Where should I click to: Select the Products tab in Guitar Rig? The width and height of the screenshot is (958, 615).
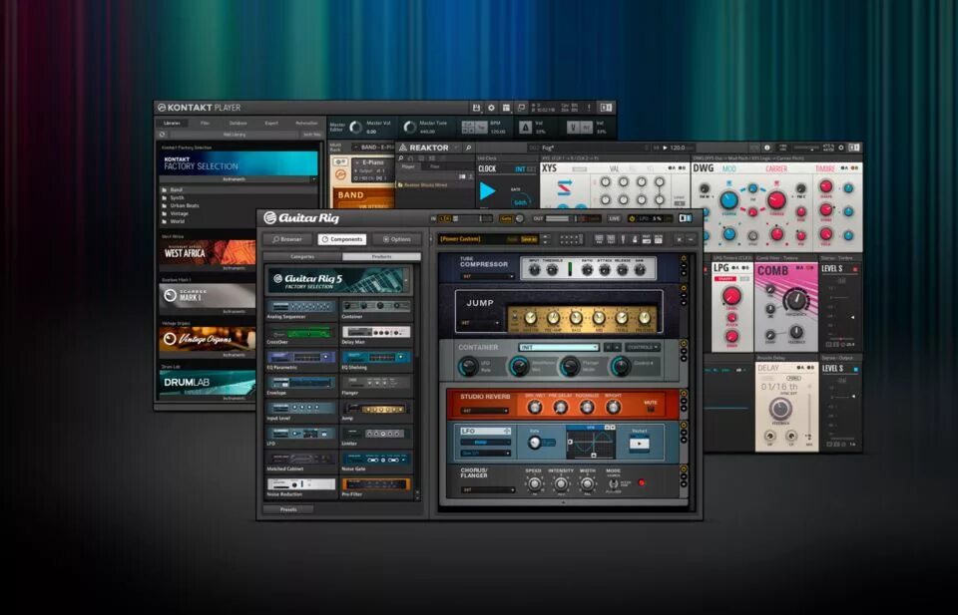(382, 257)
